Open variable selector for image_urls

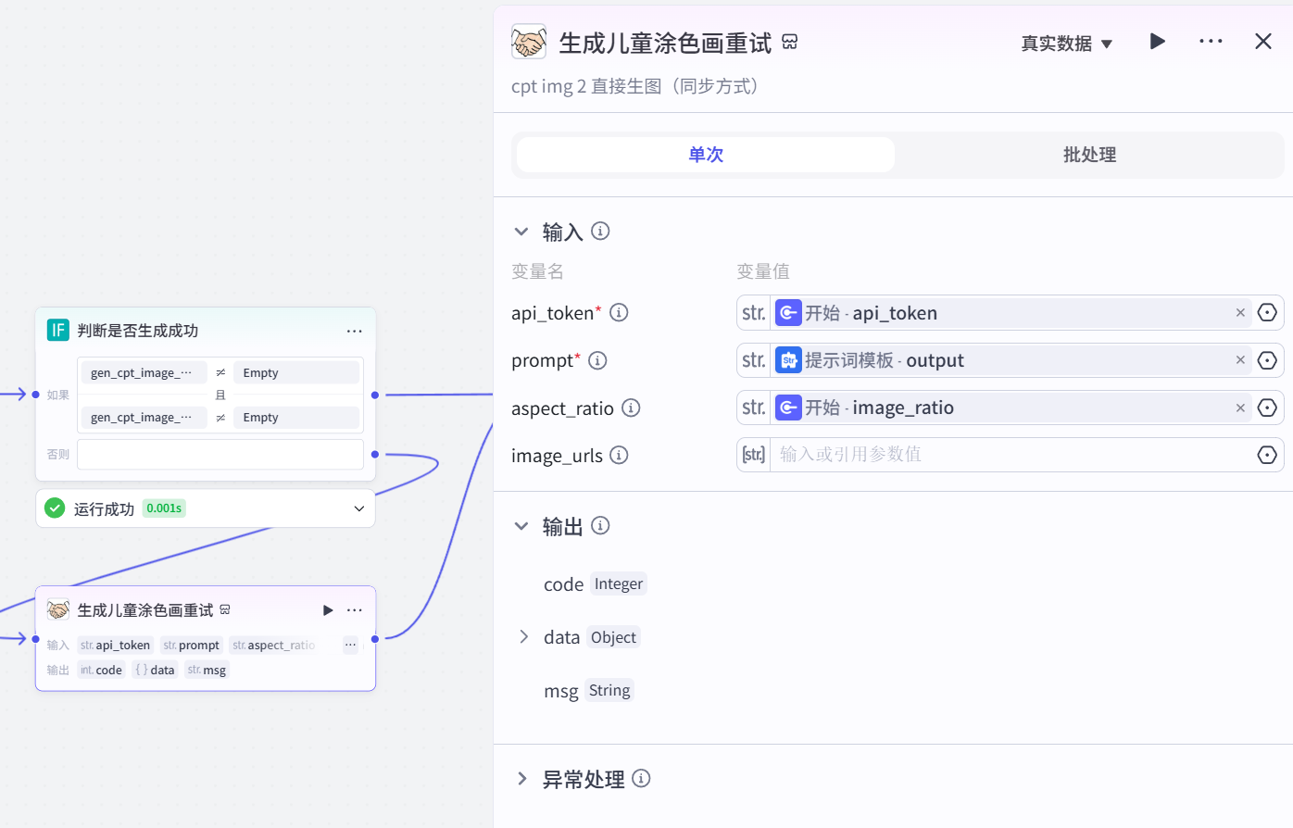pos(1267,455)
